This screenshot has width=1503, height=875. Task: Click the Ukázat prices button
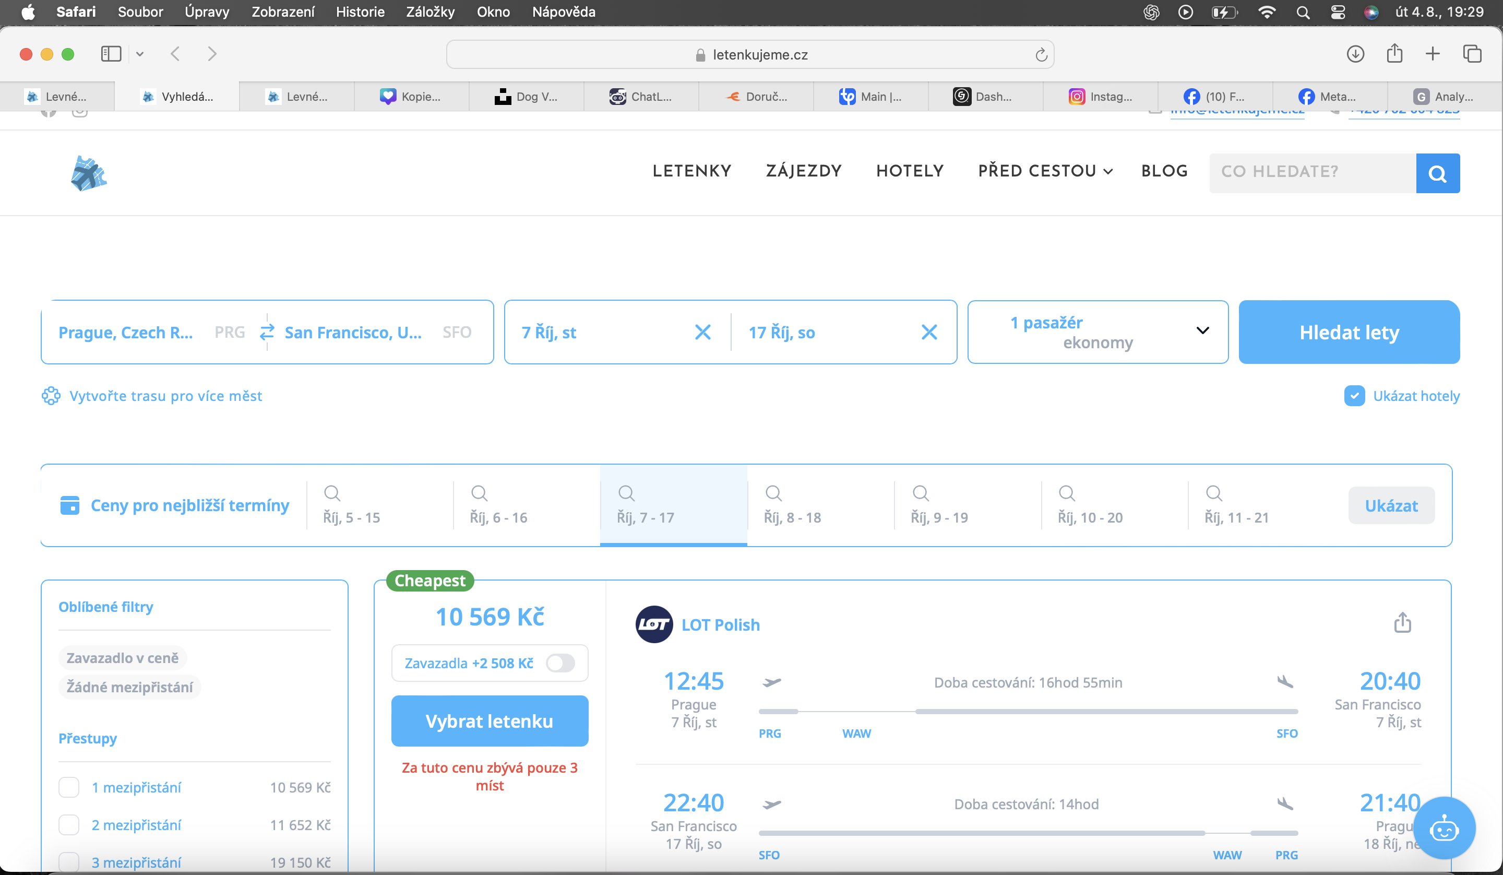(x=1391, y=505)
